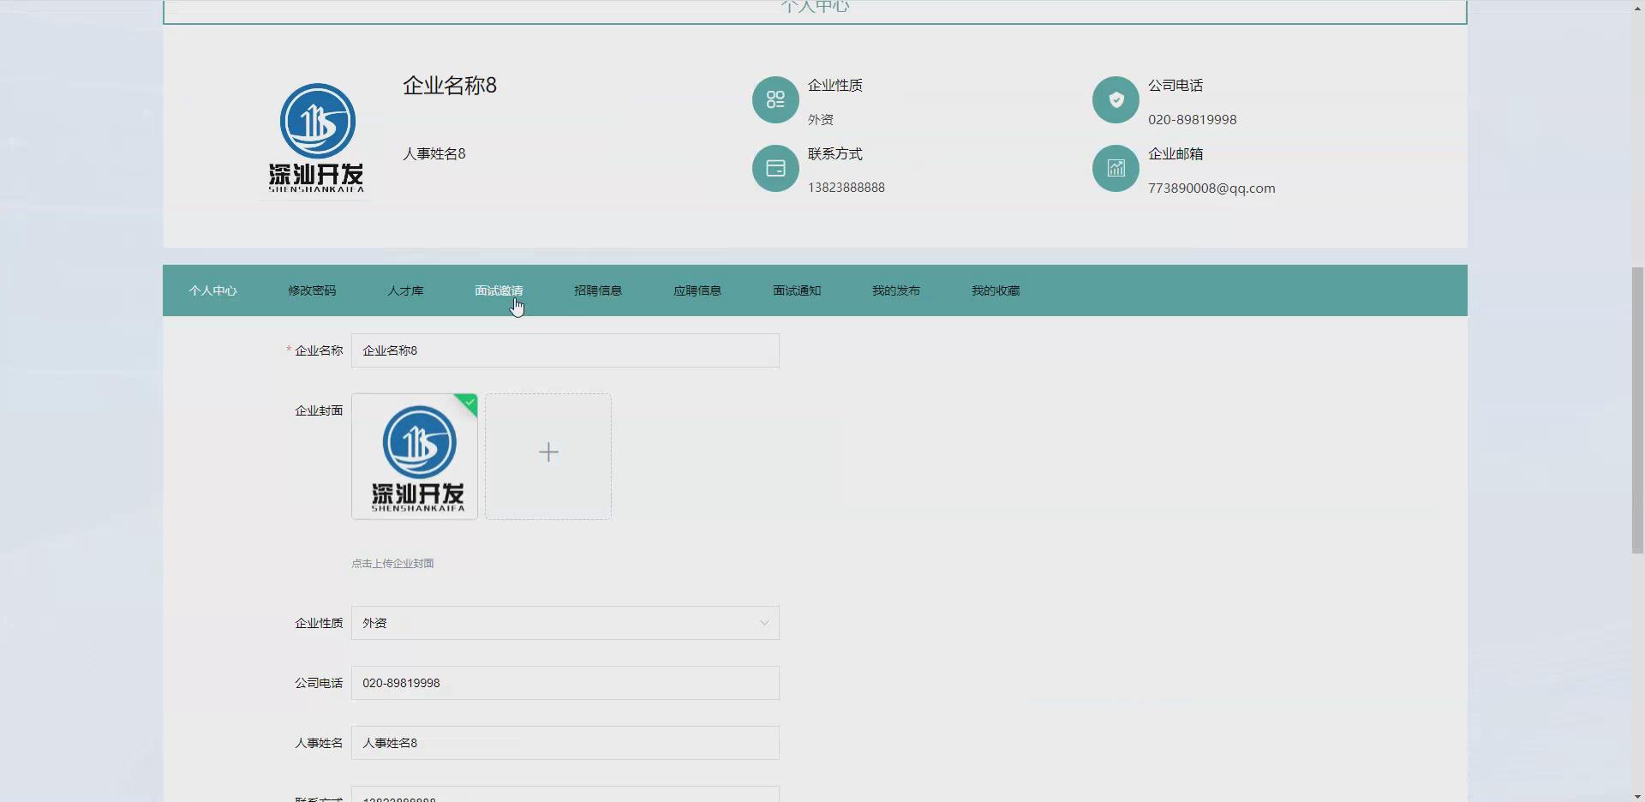Click the 人事姓名8 text in header

click(434, 154)
